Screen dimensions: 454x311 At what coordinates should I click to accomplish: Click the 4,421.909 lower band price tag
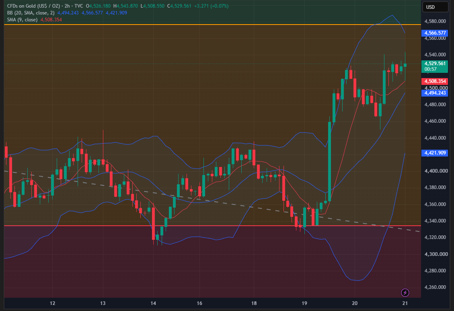click(x=435, y=152)
